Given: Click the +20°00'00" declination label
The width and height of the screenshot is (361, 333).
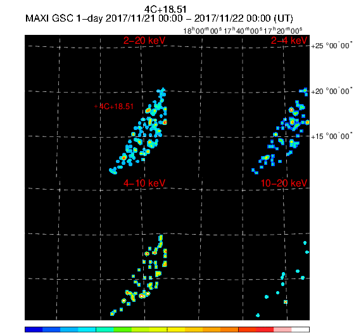Looking at the screenshot, I should (332, 91).
